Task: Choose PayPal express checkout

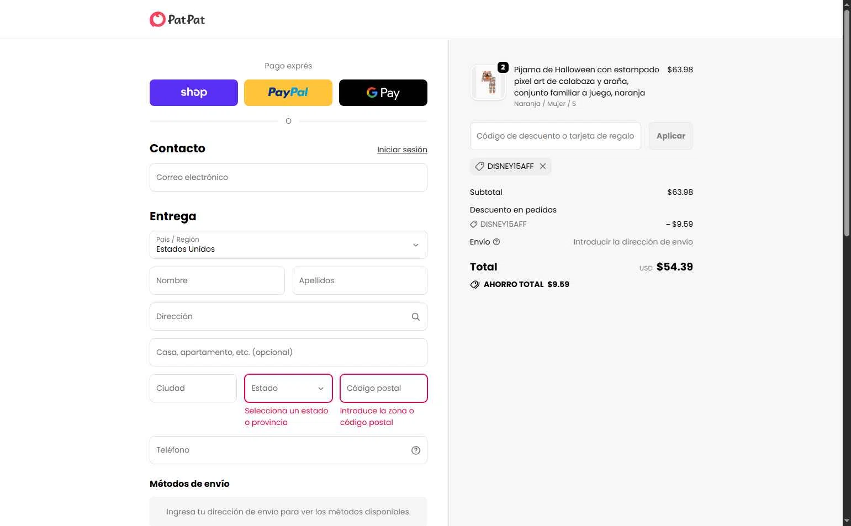Action: pos(288,93)
